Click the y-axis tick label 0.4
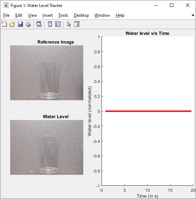This screenshot has width=196, height=199. click(x=97, y=82)
